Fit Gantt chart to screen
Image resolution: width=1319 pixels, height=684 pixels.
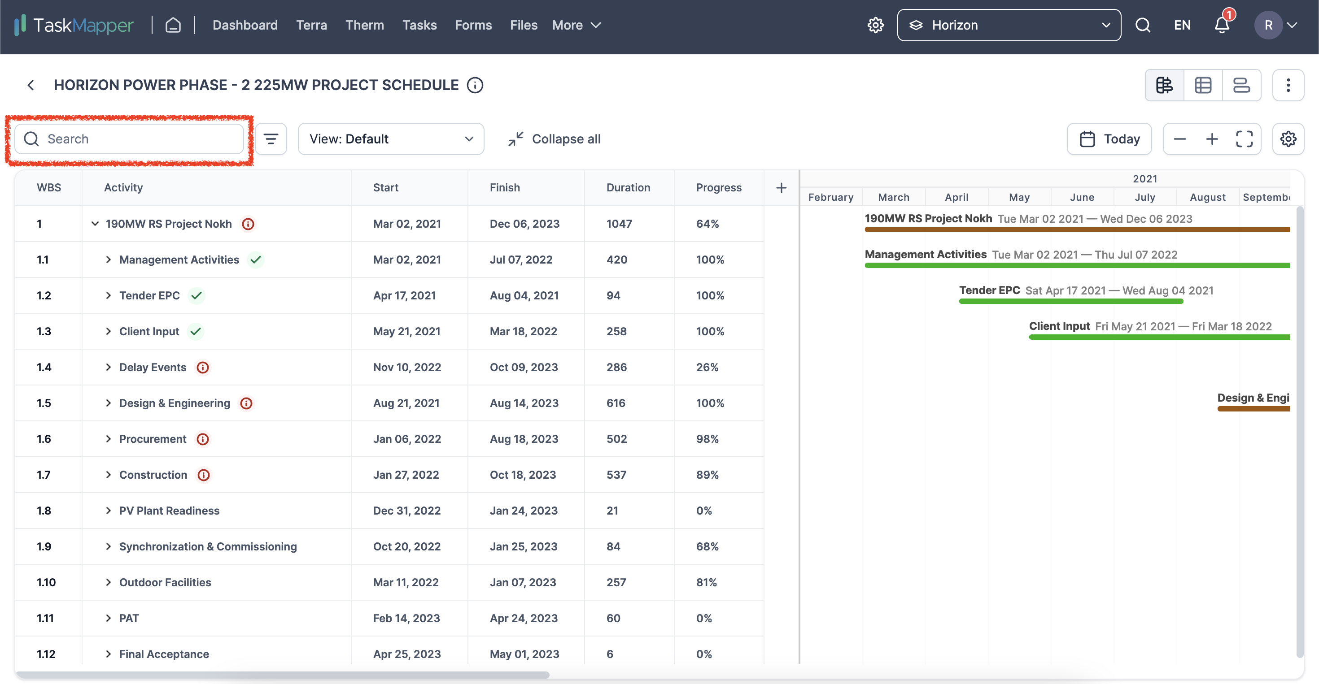point(1244,139)
